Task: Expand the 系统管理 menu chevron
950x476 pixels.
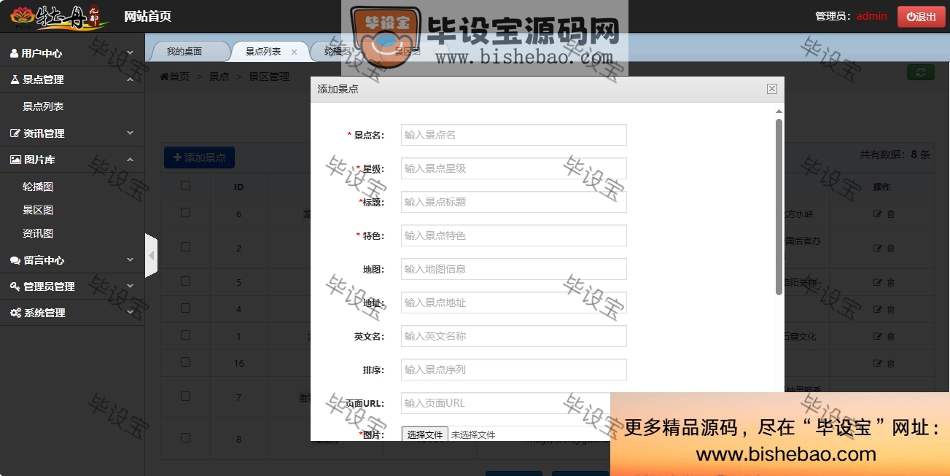Action: pyautogui.click(x=130, y=312)
